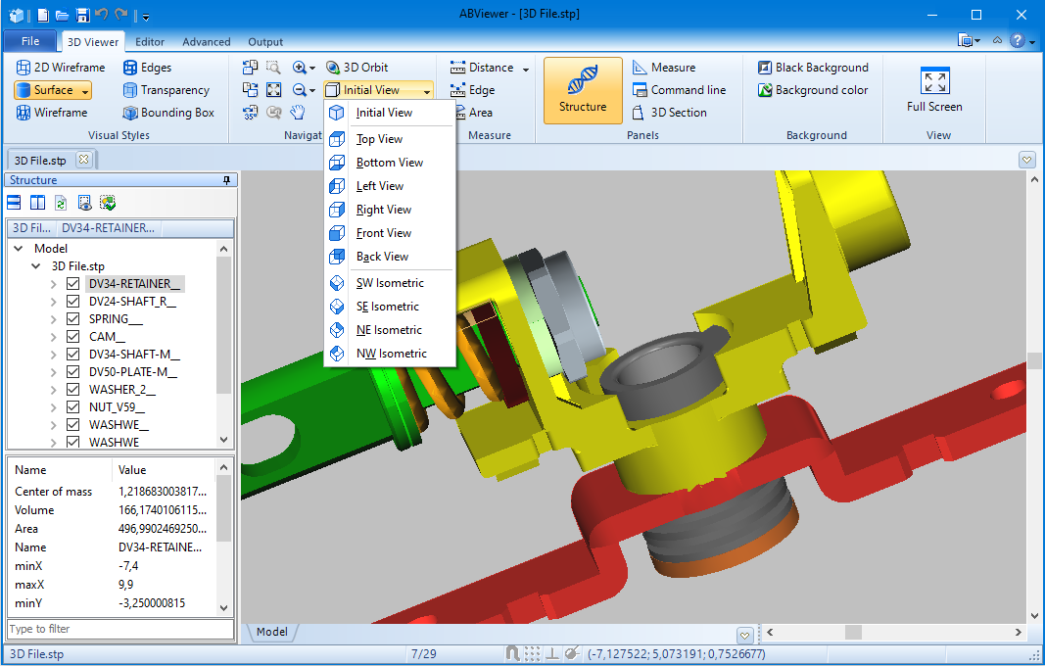Click the Fit to Window icon

point(274,90)
